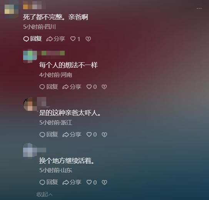The image size is (209, 200).
Task: Open the three-dot more options menu
Action: tap(199, 8)
